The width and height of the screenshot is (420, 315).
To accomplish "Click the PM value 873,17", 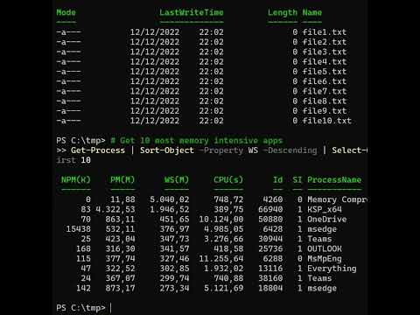I will [x=120, y=289].
